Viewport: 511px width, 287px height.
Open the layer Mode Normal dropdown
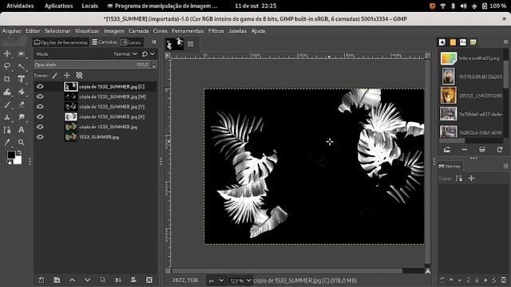tap(125, 54)
